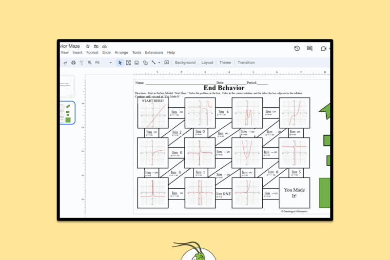Viewport: 390px width, 260px height.
Task: Click the zoom magnifier tool
Action: tap(90, 63)
